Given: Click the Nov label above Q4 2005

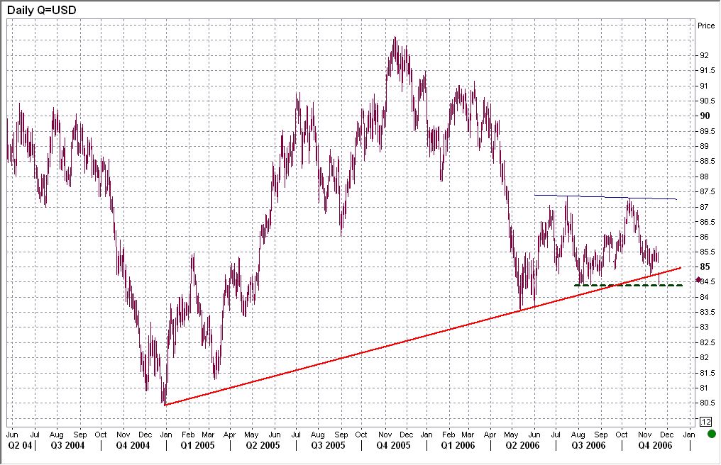Looking at the screenshot, I should (385, 435).
